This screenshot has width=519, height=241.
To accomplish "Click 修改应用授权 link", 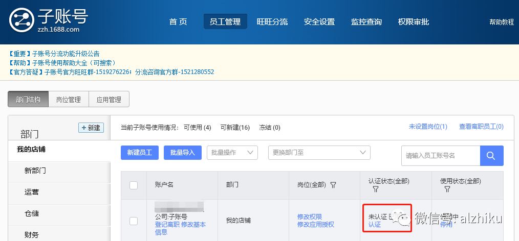I will (316, 225).
